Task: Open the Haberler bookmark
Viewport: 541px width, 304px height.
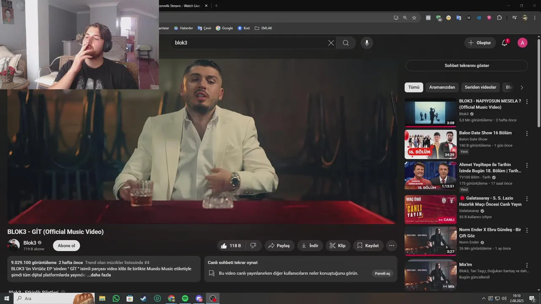Action: coord(183,28)
